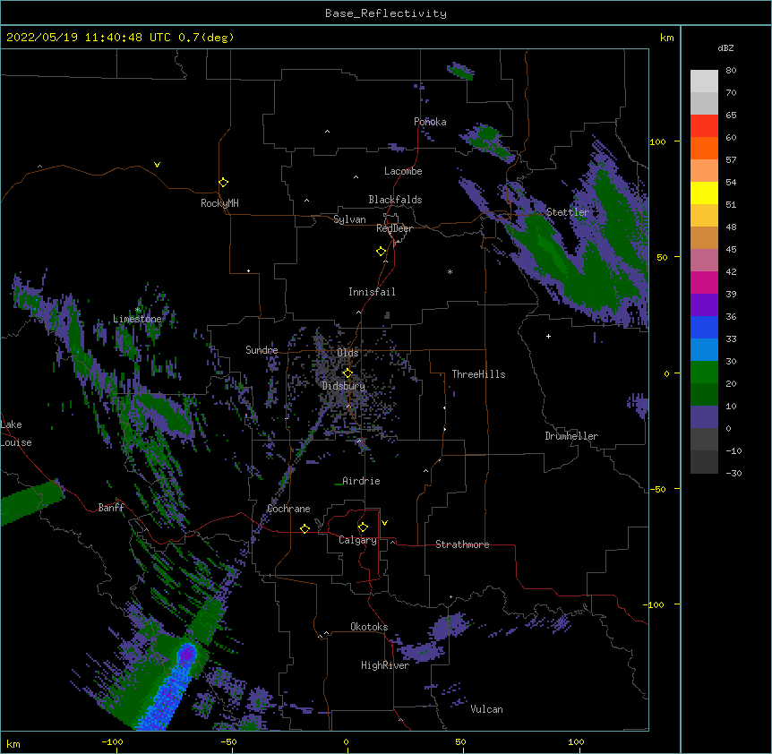Screen dimensions: 772x754
Task: Select the Limestone label
Action: click(x=137, y=319)
